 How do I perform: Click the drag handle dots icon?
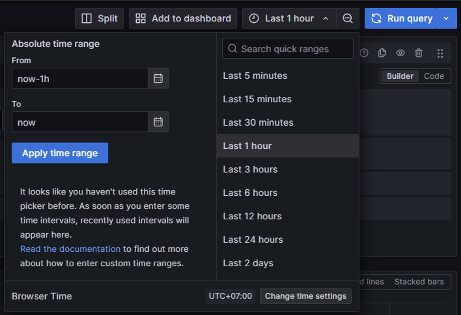point(440,53)
